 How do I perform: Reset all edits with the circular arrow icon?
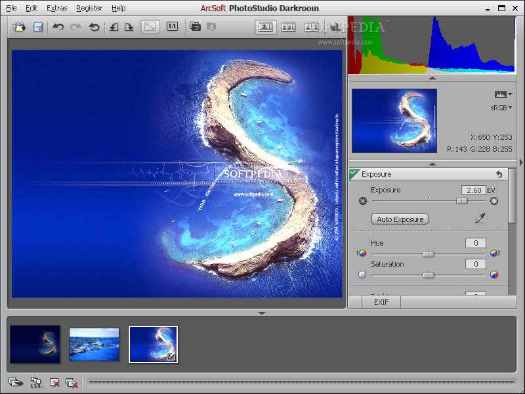pyautogui.click(x=94, y=27)
